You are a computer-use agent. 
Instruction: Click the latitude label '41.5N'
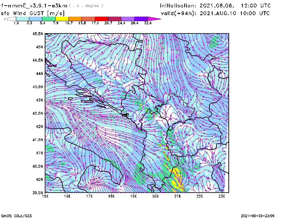[x=38, y=140]
